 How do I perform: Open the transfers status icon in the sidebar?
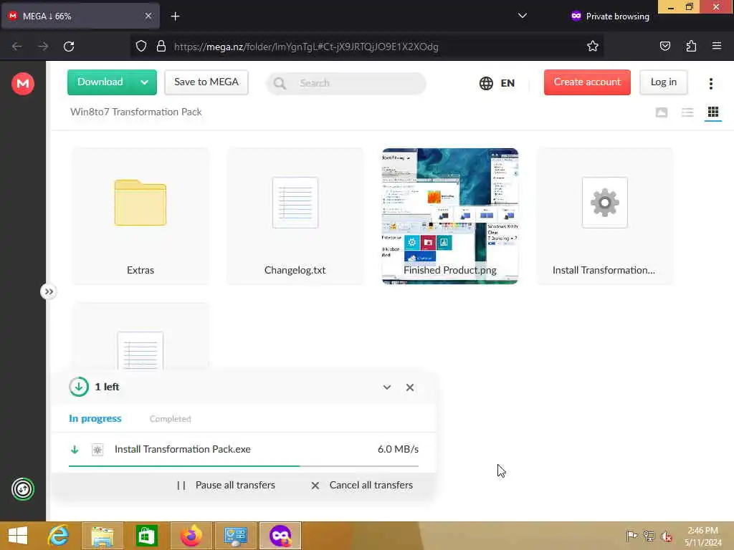tap(22, 489)
